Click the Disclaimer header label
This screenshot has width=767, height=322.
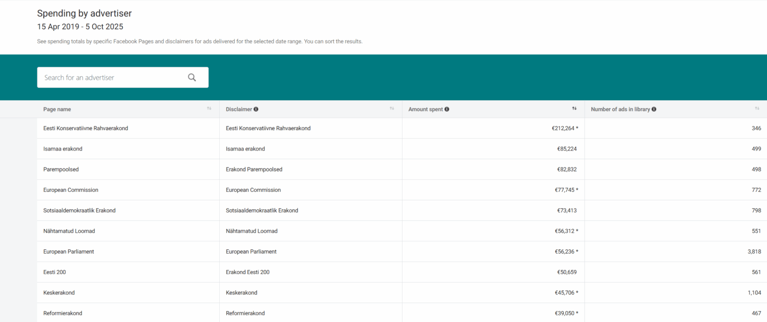[239, 109]
